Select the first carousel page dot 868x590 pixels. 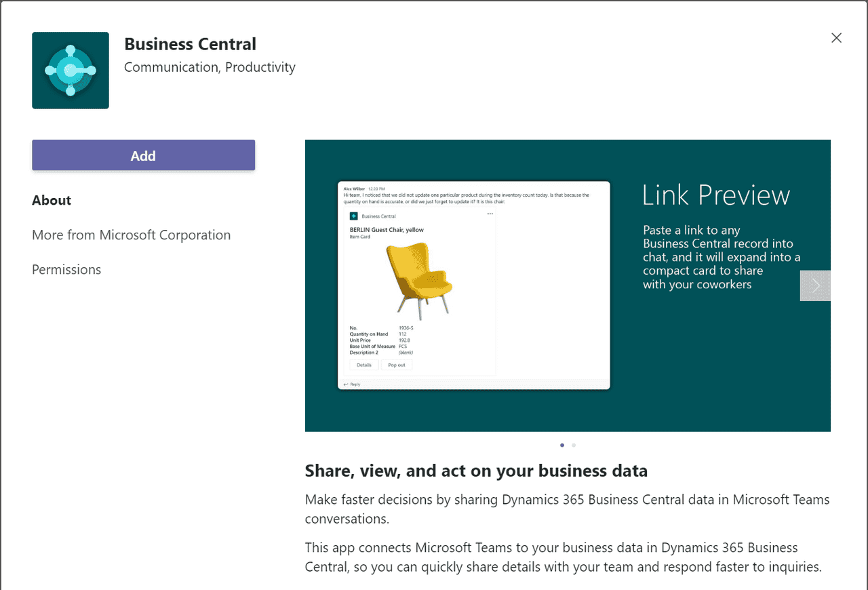pyautogui.click(x=562, y=446)
